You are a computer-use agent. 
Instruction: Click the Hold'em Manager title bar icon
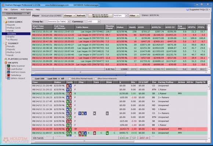click(x=3, y=5)
